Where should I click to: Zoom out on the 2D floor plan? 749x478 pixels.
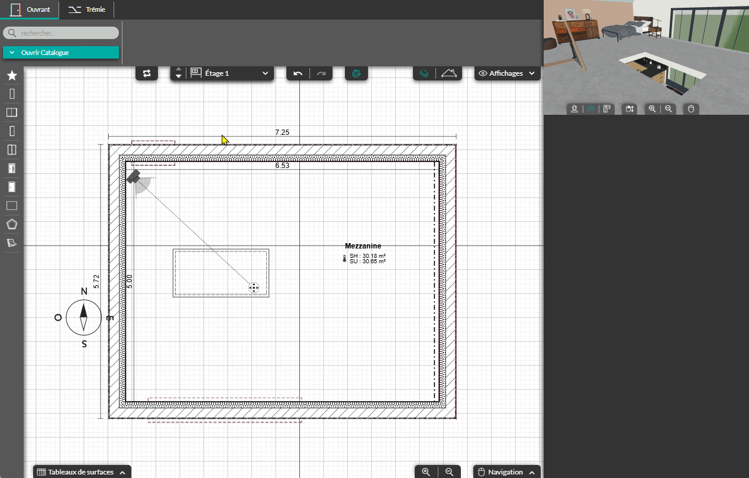(449, 471)
